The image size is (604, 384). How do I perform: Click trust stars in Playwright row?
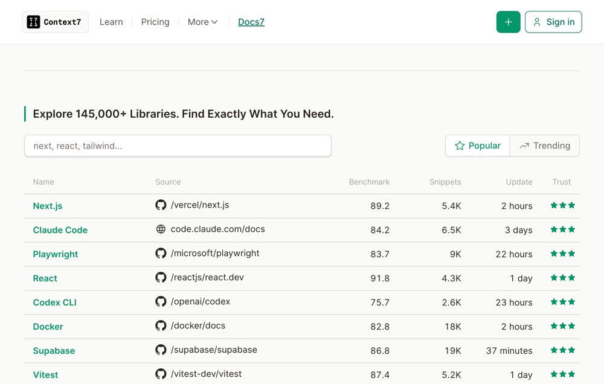(x=563, y=254)
